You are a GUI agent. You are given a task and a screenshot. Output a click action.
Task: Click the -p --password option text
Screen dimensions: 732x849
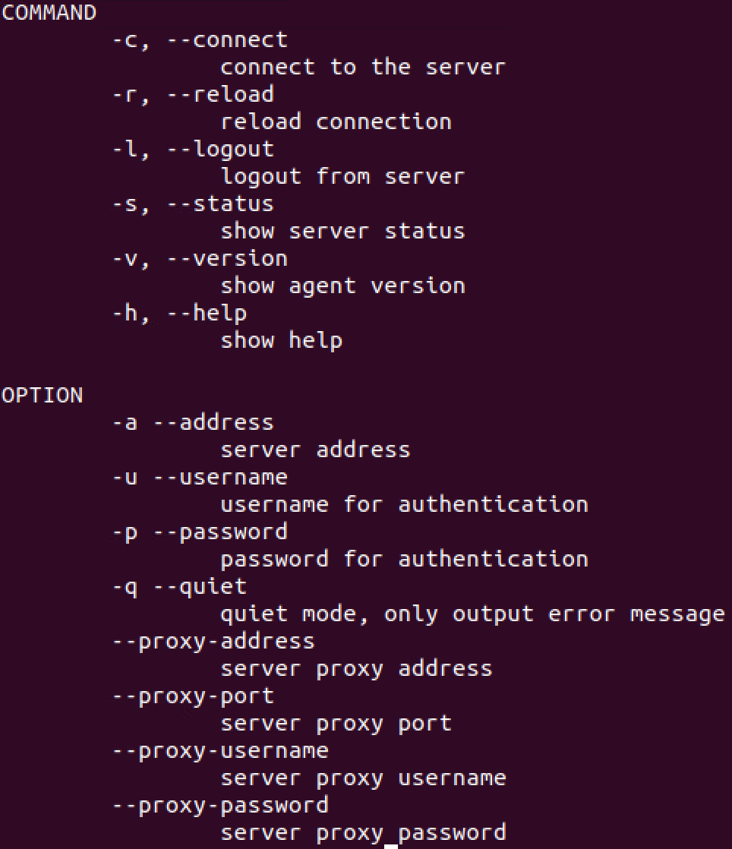tap(200, 533)
